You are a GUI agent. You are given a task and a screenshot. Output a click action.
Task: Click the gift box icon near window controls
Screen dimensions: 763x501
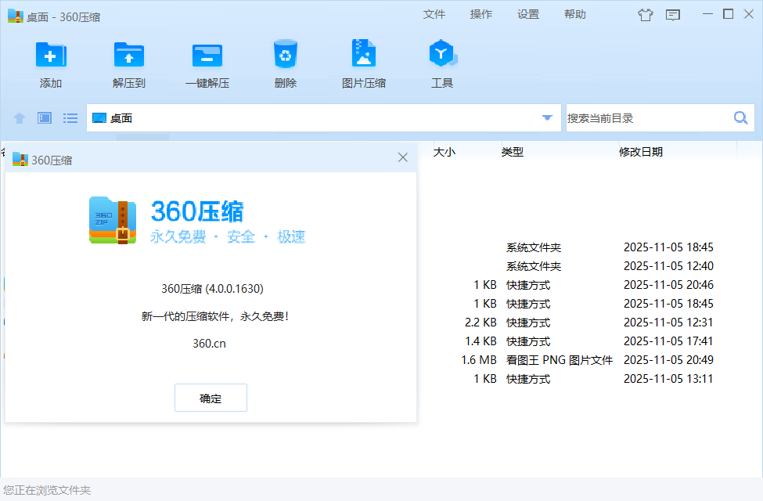coord(645,14)
